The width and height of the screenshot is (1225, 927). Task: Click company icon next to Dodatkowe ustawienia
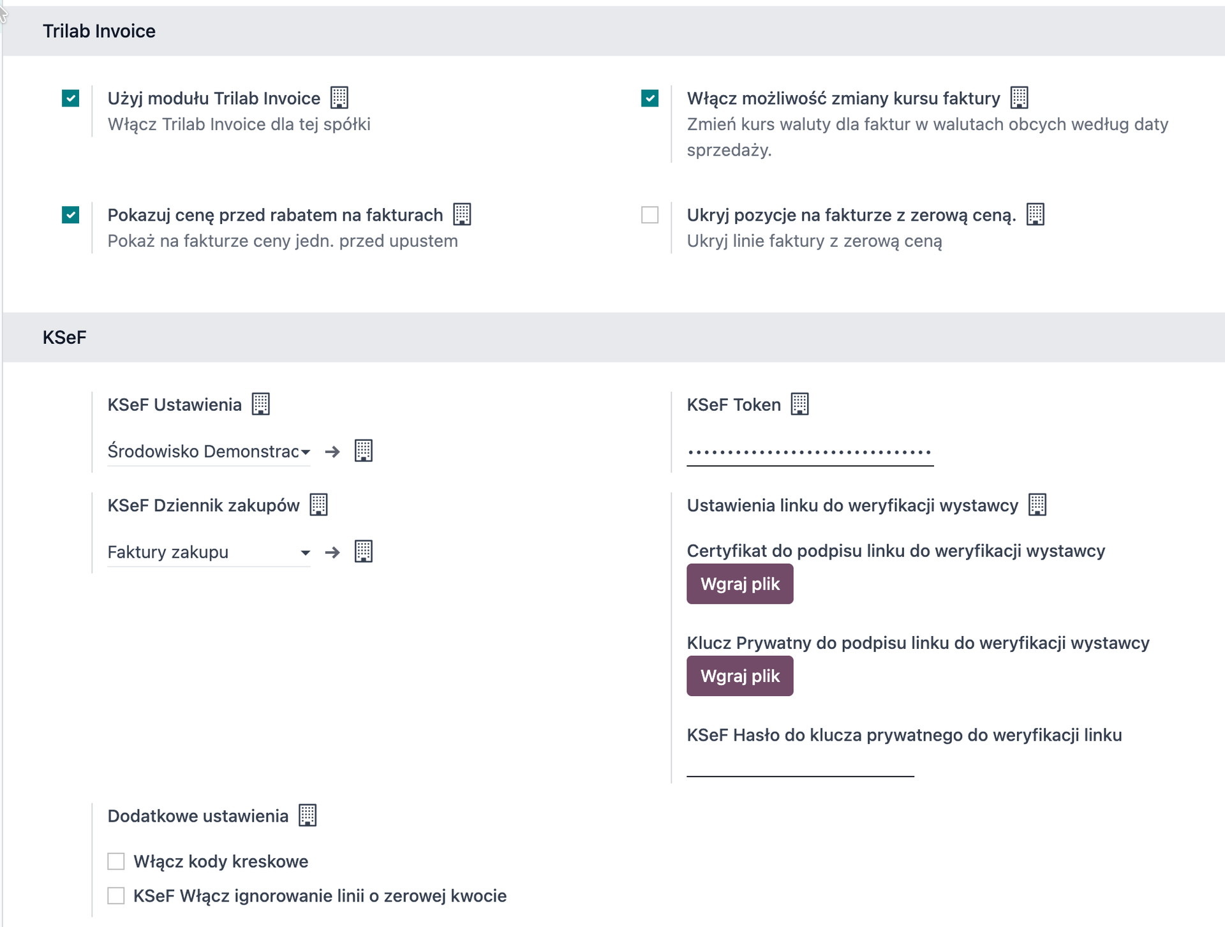tap(308, 815)
